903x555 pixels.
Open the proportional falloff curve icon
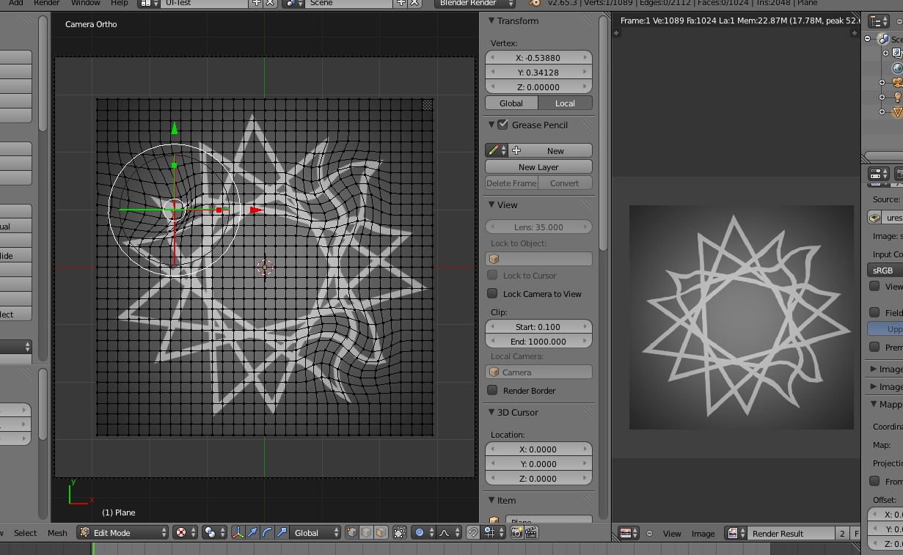point(449,533)
